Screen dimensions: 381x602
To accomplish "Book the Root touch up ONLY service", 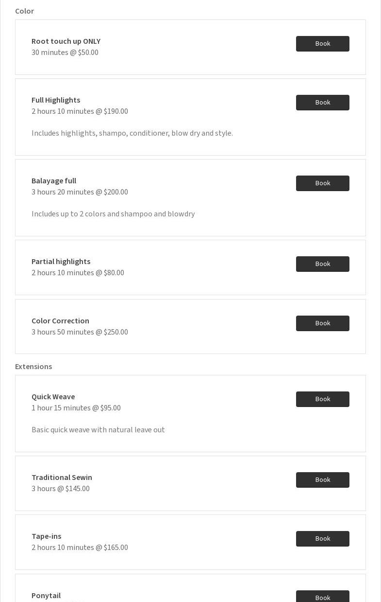I will point(322,44).
